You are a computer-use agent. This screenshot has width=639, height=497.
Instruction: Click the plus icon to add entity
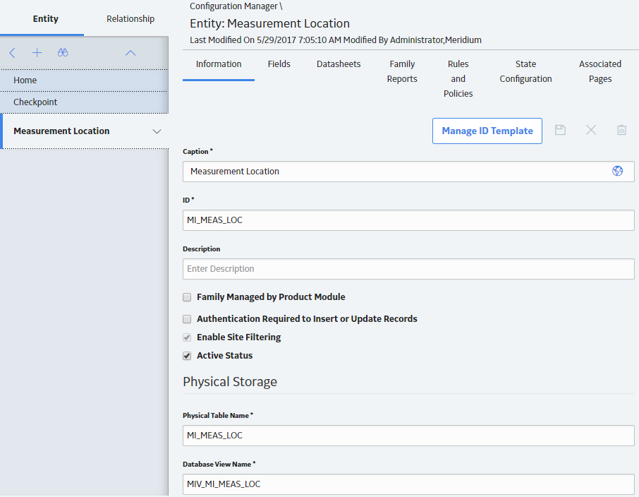(37, 53)
